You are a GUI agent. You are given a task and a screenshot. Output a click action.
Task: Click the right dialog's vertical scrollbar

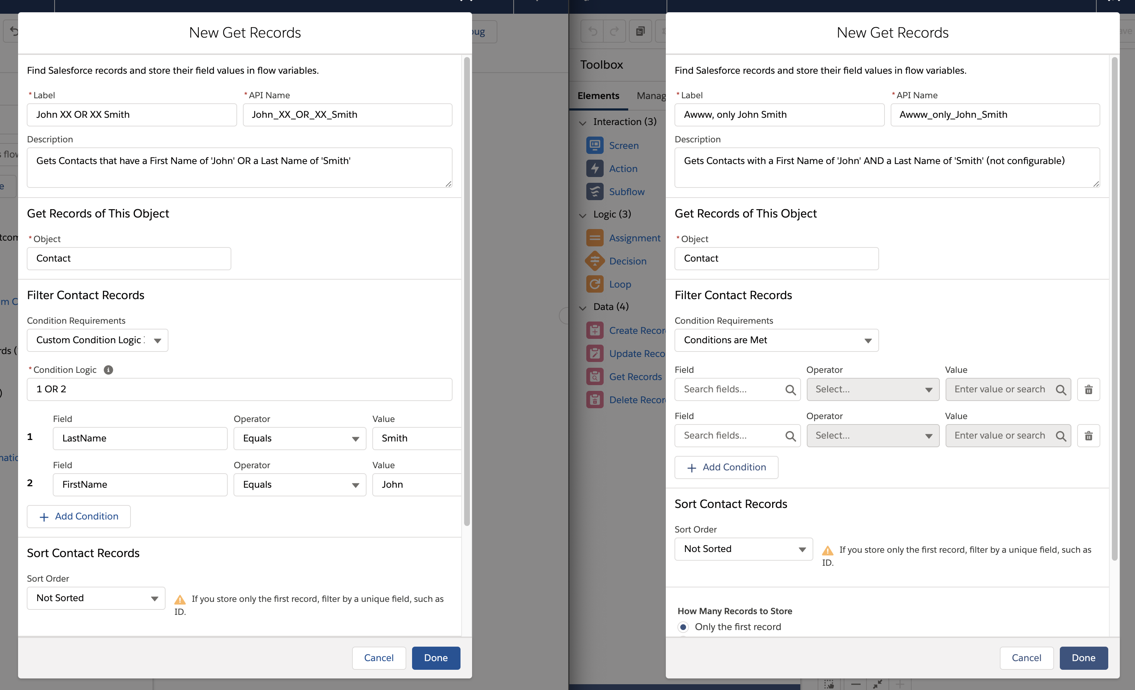(x=1115, y=309)
